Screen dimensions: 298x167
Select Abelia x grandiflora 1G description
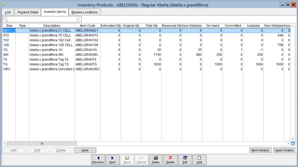[46, 50]
